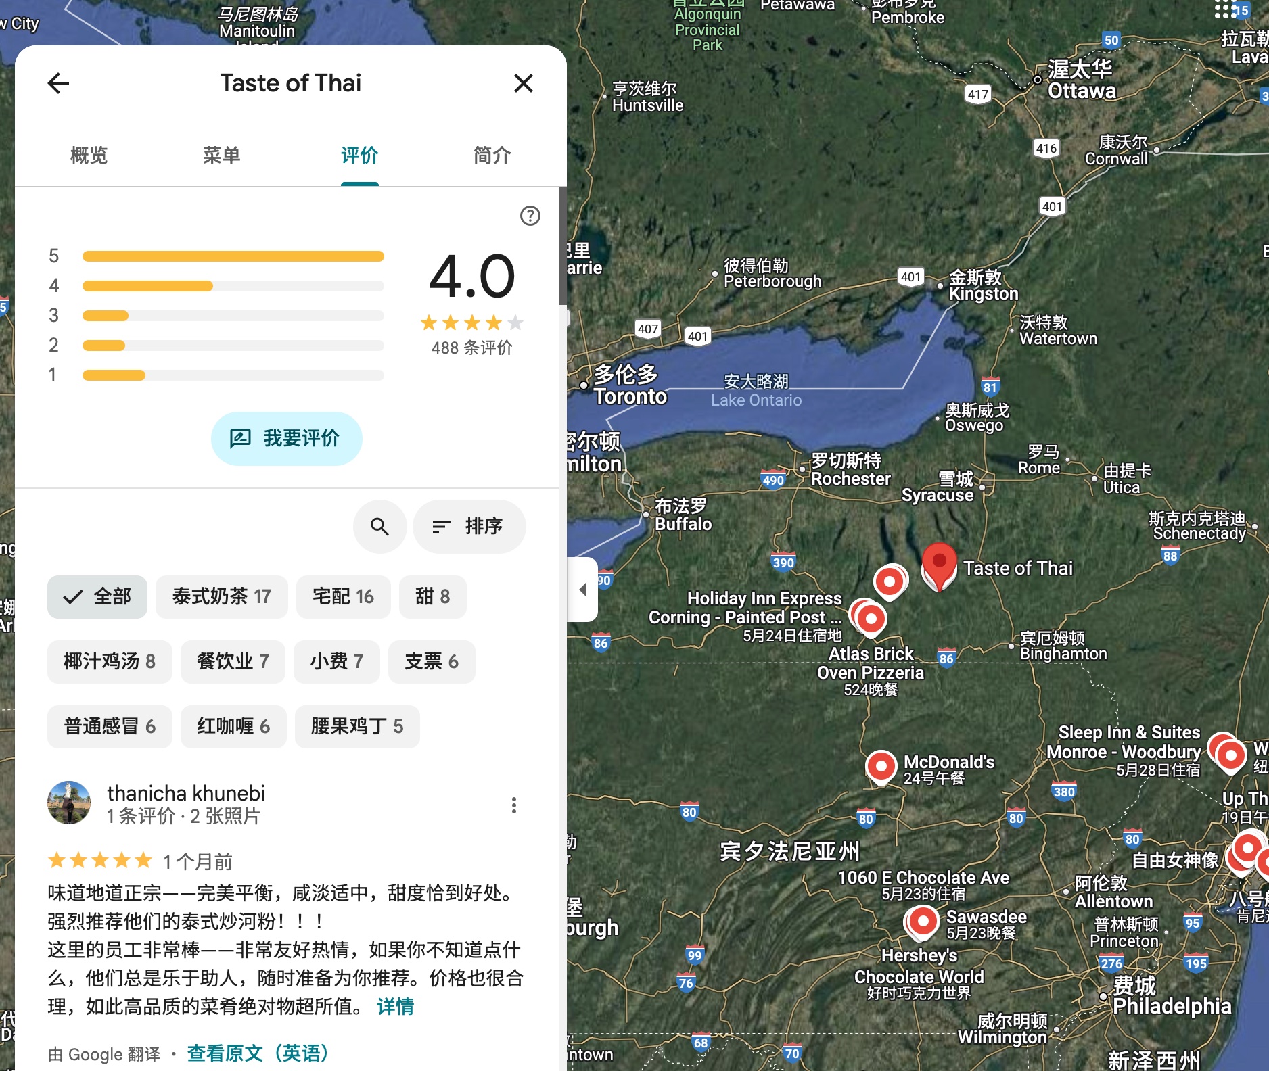1269x1071 pixels.
Task: Click 查看原文（英语）link
Action: point(258,1053)
